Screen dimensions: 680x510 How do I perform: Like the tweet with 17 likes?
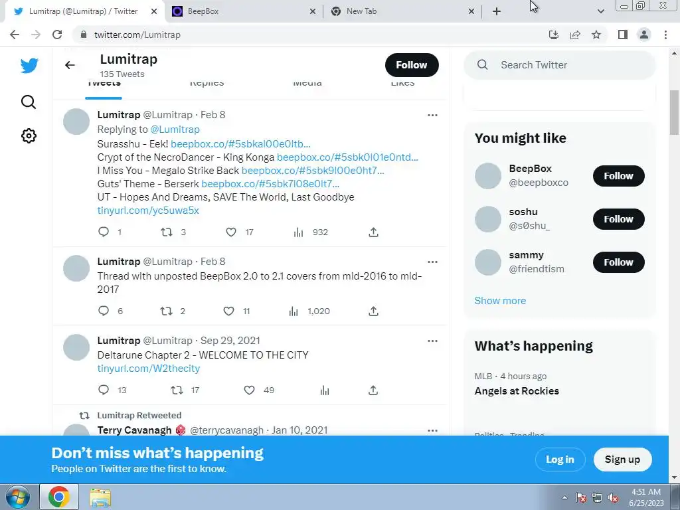coord(231,232)
